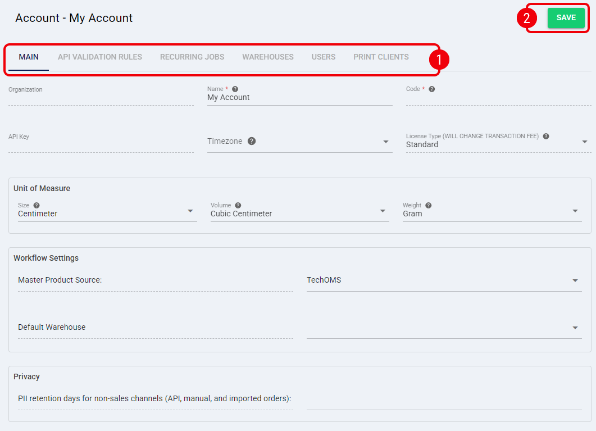596x431 pixels.
Task: Click the help icon beside Code
Action: (432, 89)
